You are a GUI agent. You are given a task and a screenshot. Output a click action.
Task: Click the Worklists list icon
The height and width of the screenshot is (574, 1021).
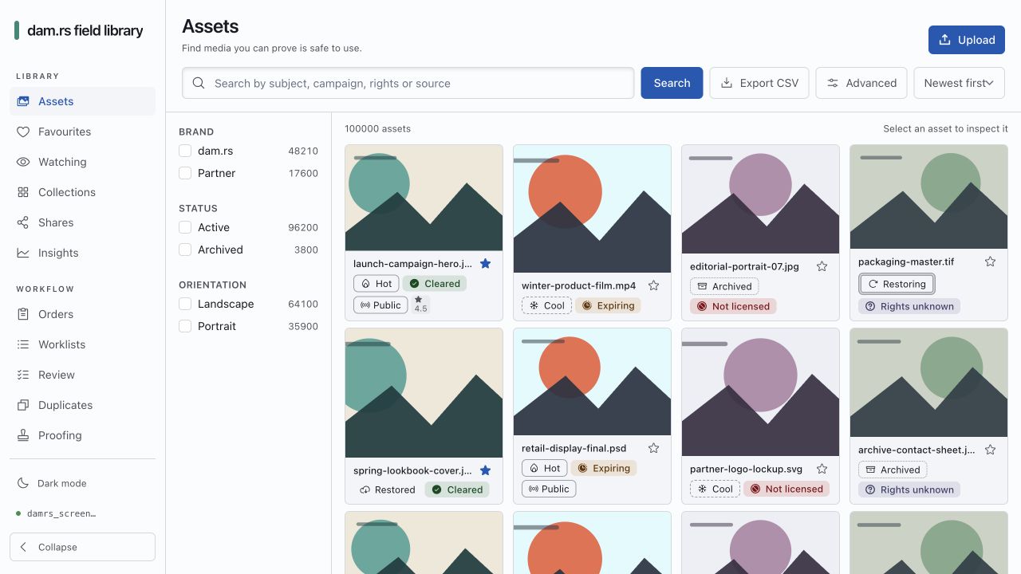pos(23,344)
